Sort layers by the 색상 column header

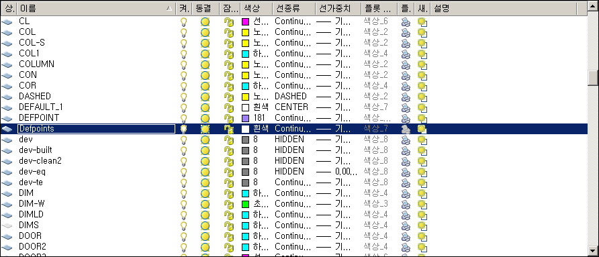(256, 9)
